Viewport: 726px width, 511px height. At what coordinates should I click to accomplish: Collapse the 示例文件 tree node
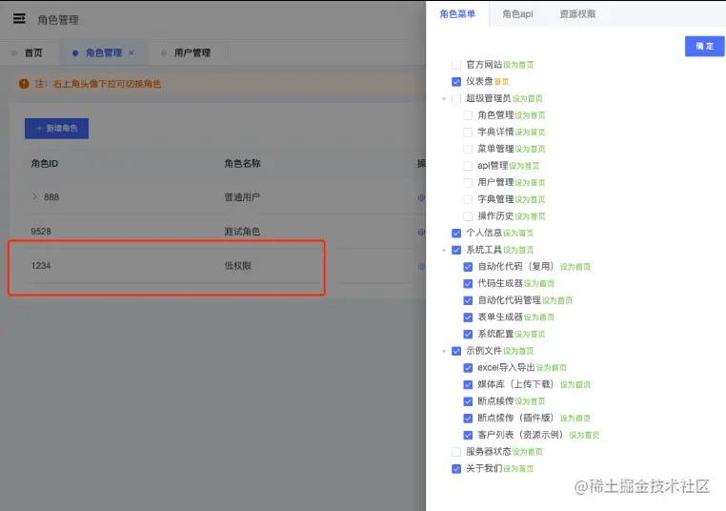pos(444,351)
